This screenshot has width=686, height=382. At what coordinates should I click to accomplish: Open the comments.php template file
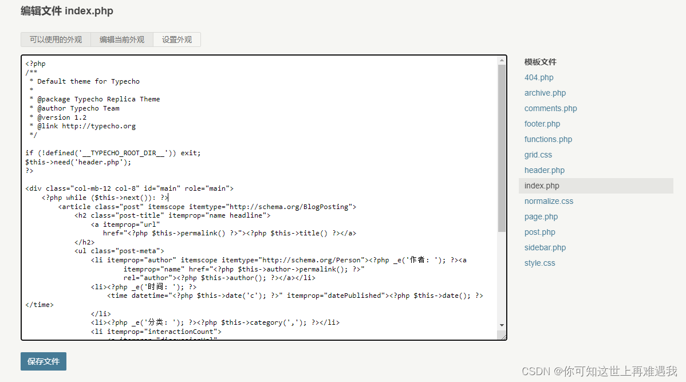550,108
